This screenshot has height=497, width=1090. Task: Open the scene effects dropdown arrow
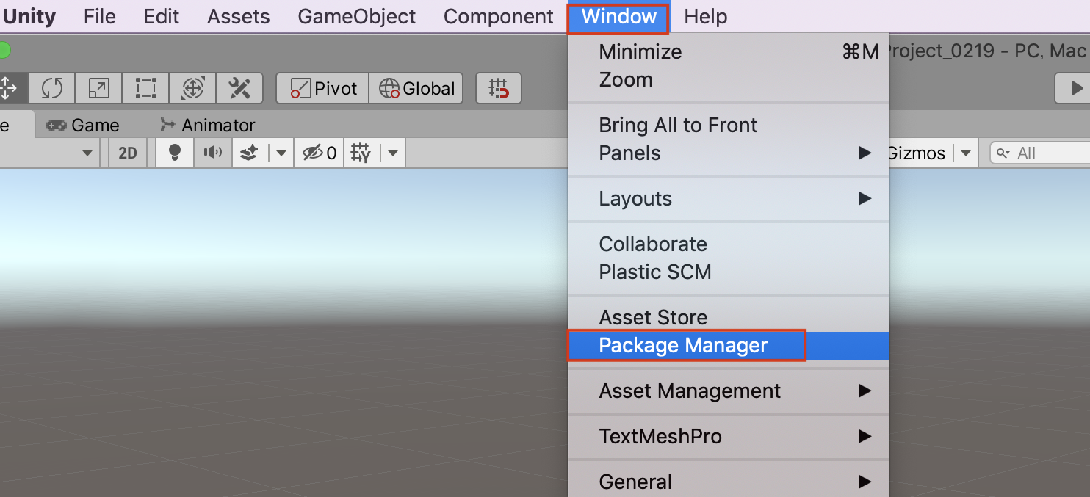point(281,153)
